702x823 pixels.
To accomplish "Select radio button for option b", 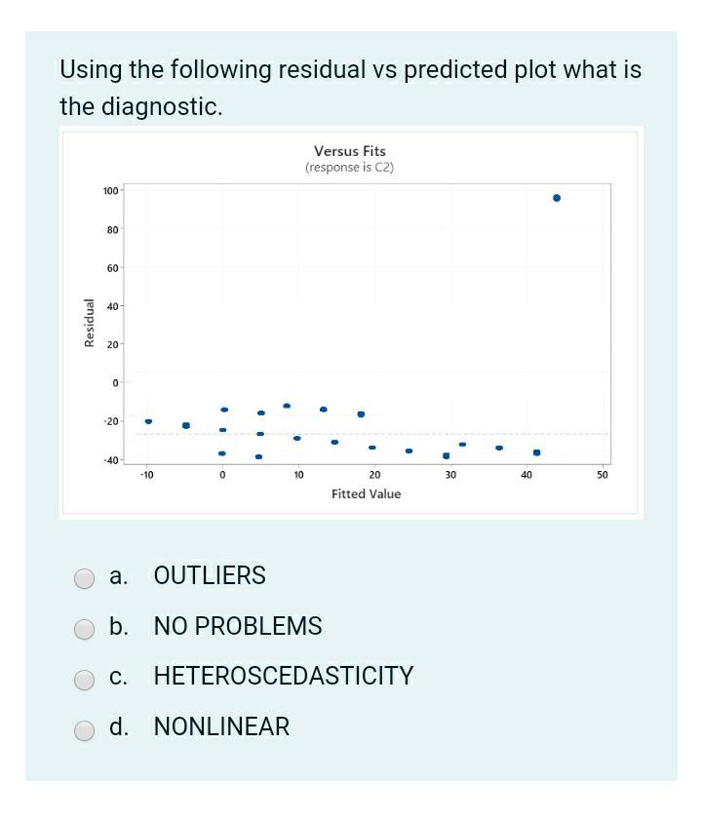I will coord(83,628).
